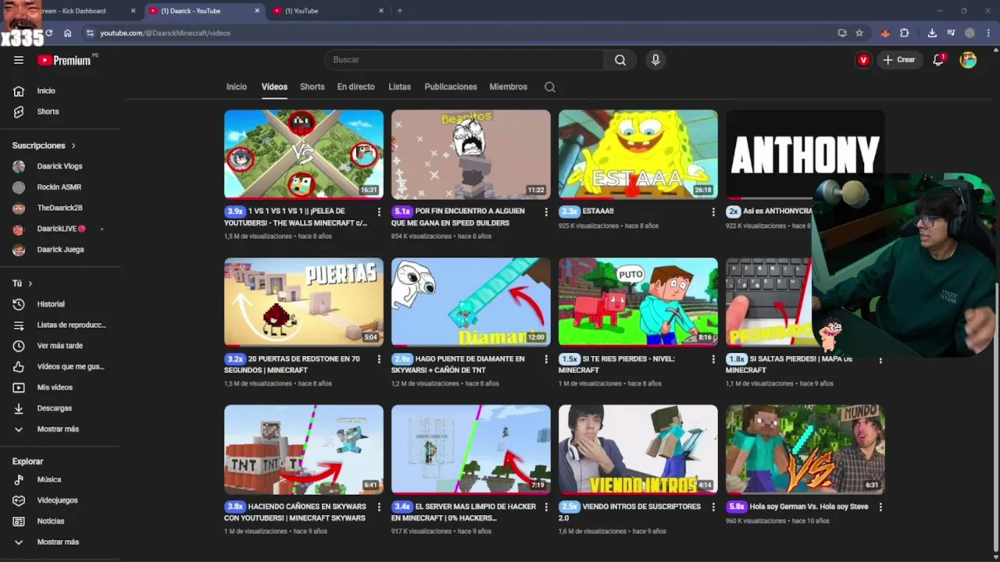Switch to Miembros tab
The image size is (1000, 562).
(509, 87)
